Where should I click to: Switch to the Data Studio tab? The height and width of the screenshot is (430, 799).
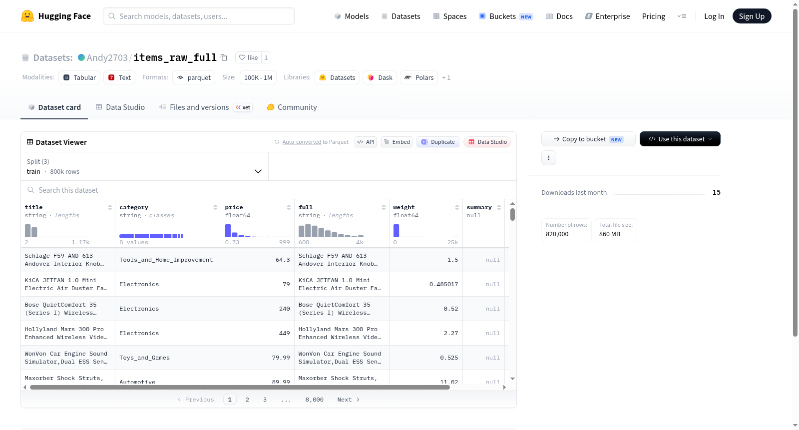click(x=120, y=107)
